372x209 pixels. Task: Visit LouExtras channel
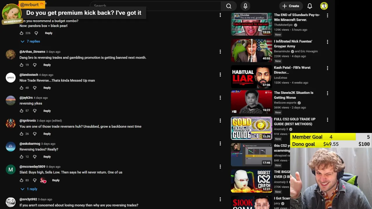click(280, 78)
